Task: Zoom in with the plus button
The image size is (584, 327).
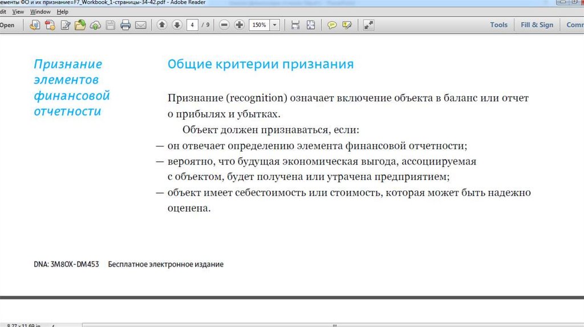Action: click(x=239, y=25)
